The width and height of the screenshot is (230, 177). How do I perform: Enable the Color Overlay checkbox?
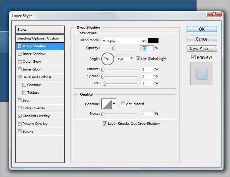(19, 108)
